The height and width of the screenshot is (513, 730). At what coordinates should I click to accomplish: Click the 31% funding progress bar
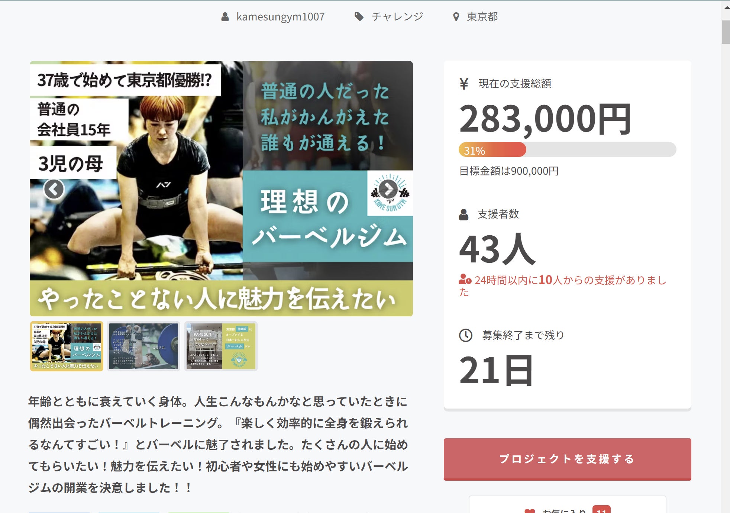point(567,149)
